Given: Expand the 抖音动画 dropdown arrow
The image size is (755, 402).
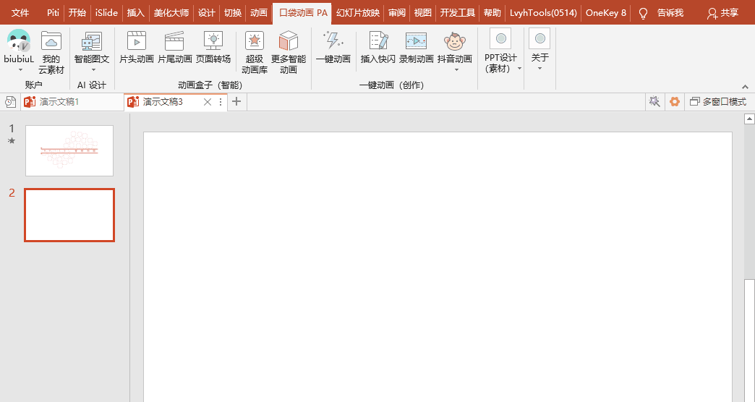Looking at the screenshot, I should click(x=456, y=70).
